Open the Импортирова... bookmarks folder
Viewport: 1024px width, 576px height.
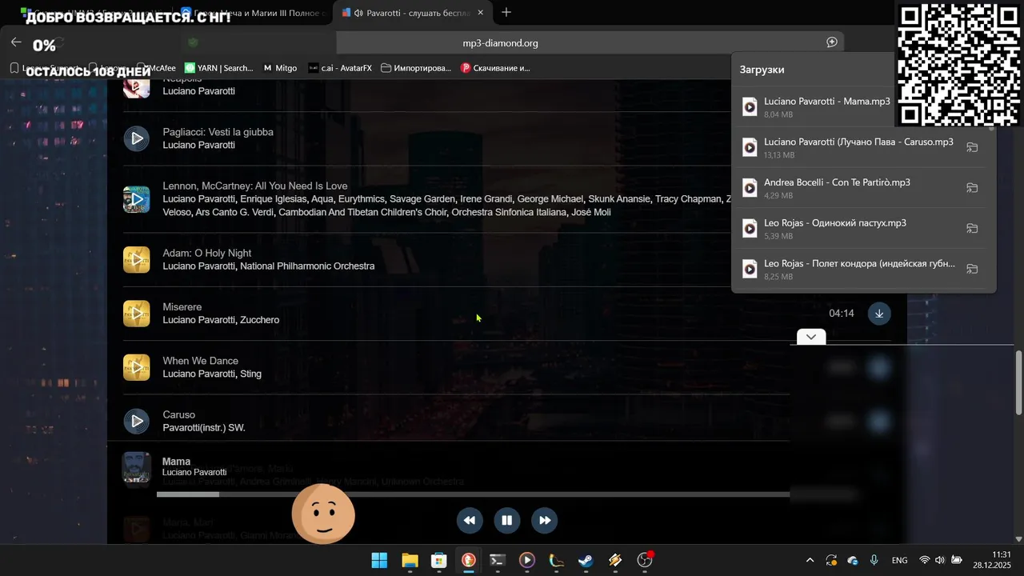click(x=416, y=68)
